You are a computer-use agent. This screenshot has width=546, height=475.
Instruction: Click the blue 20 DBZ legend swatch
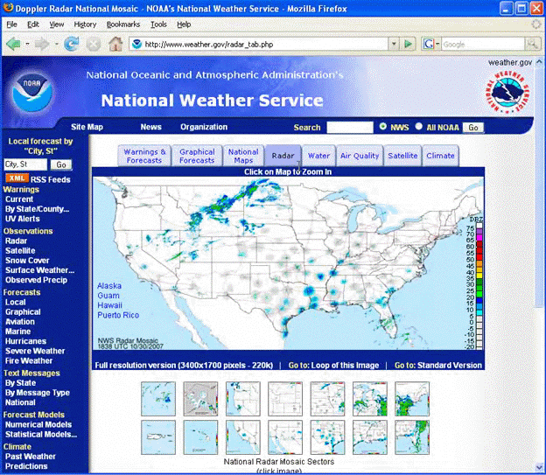[479, 300]
